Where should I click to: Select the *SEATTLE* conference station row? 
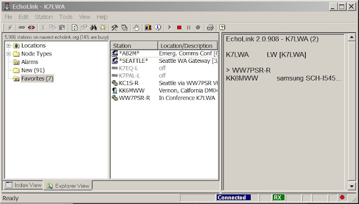pos(164,61)
